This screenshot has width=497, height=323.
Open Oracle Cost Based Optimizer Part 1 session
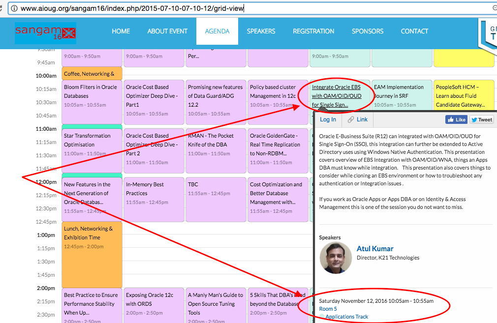point(154,102)
